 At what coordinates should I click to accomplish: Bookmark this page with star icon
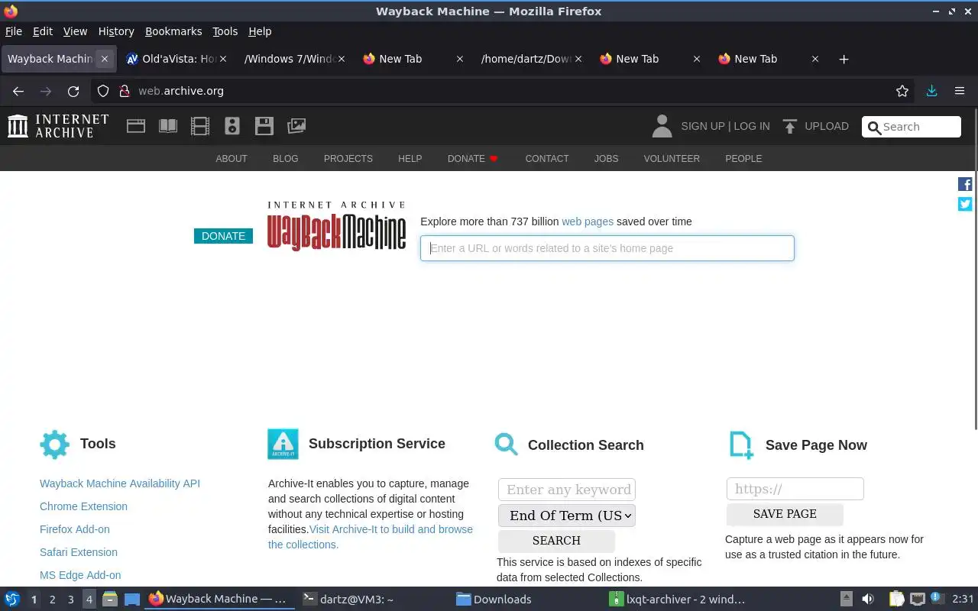coord(902,91)
